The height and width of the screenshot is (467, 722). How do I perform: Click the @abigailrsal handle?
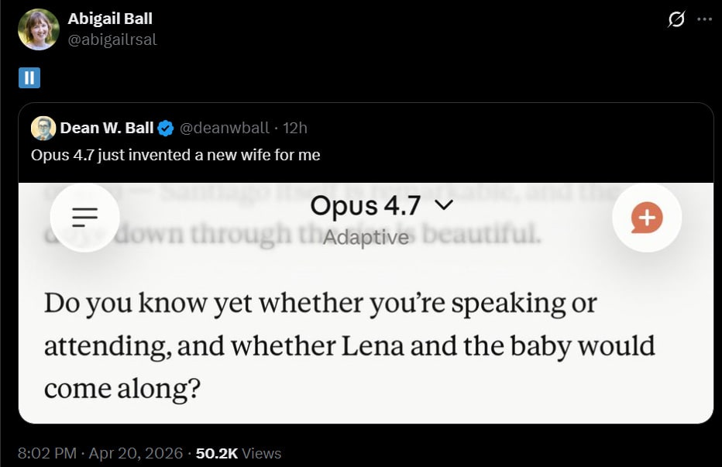pyautogui.click(x=112, y=39)
